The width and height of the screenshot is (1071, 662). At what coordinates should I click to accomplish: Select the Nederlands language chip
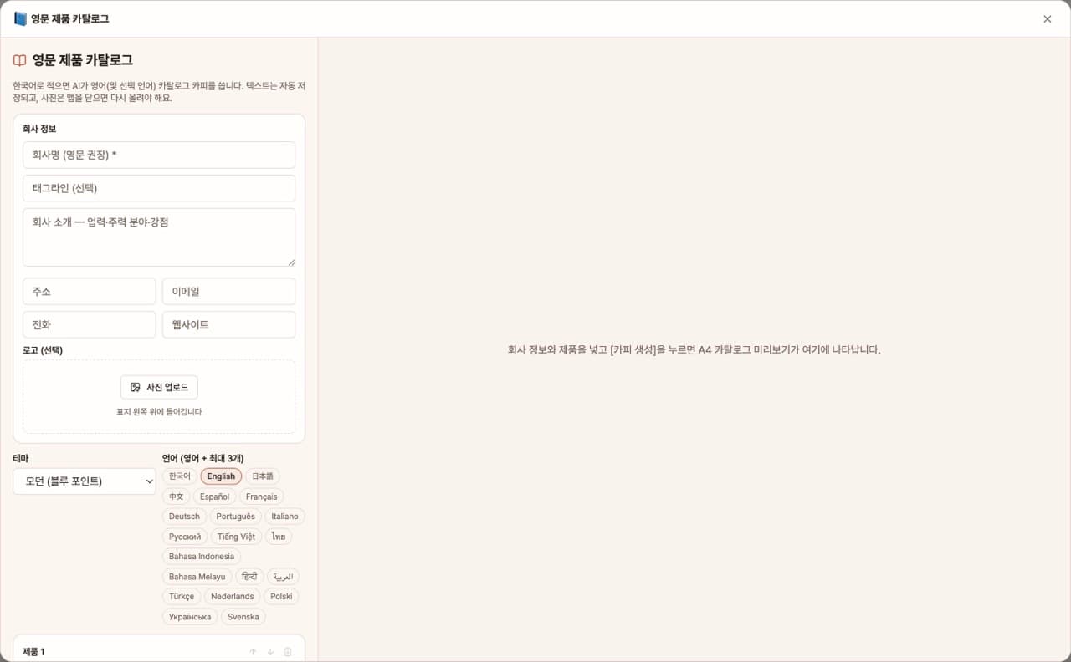pyautogui.click(x=232, y=597)
